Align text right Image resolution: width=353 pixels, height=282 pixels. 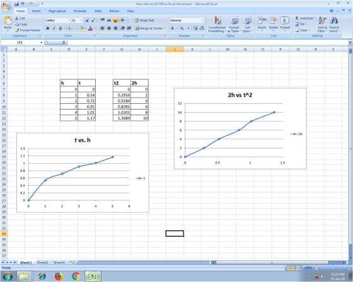[x=115, y=28]
